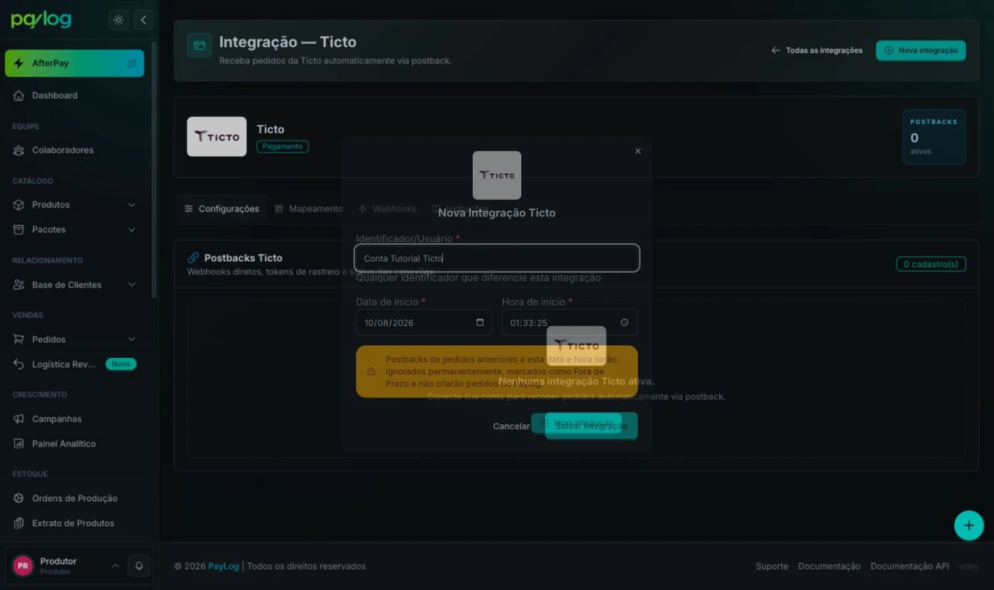Save with the Salvar integração button
The image size is (994, 590).
click(591, 426)
